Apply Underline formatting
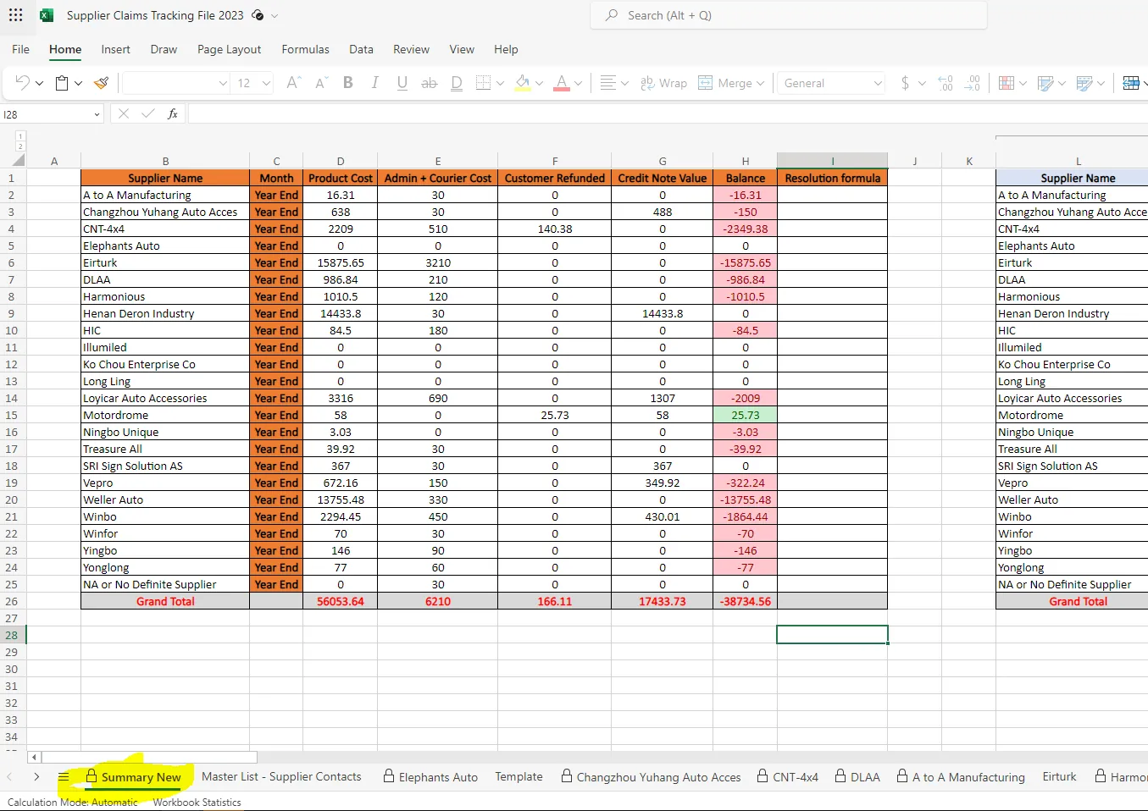This screenshot has width=1148, height=811. point(402,83)
